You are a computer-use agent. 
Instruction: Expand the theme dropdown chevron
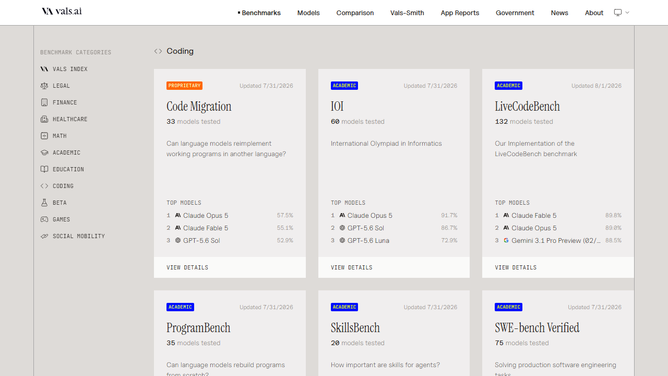point(627,13)
